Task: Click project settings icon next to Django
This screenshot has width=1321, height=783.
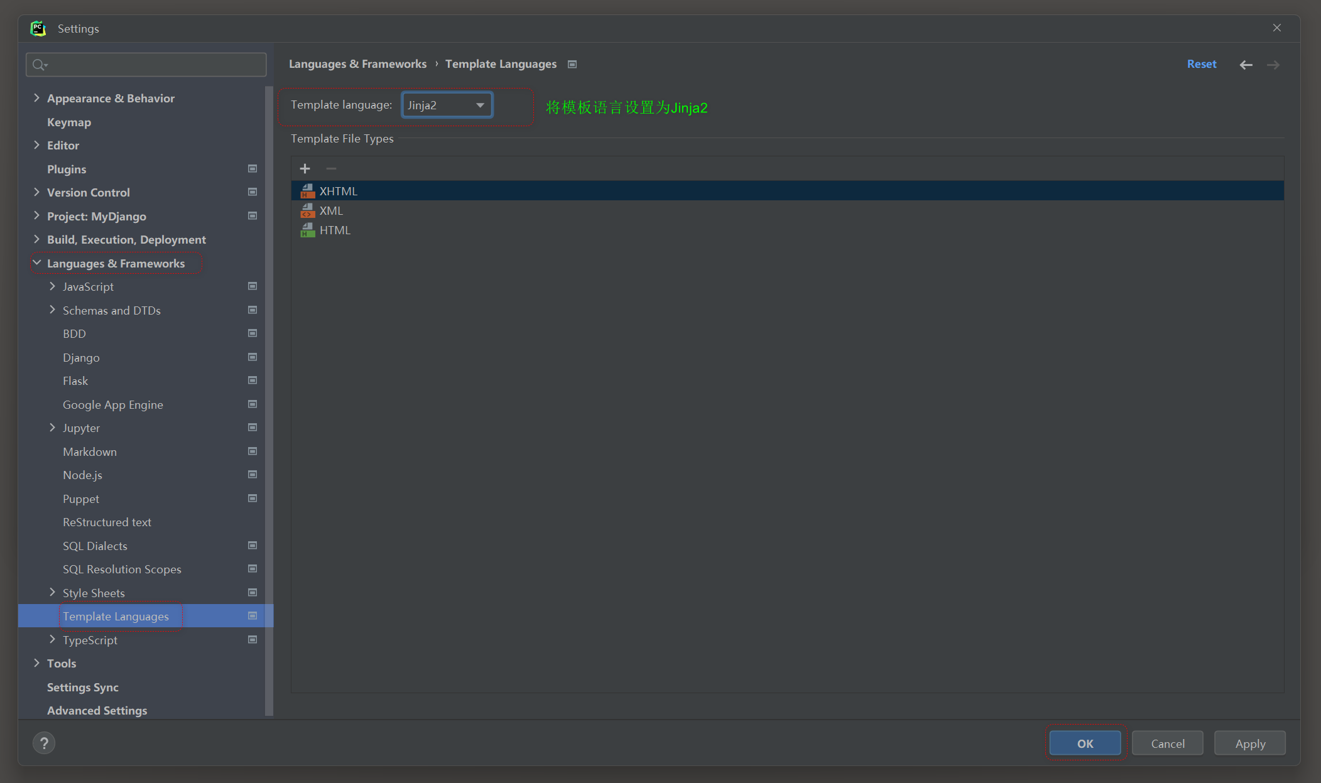Action: (253, 357)
